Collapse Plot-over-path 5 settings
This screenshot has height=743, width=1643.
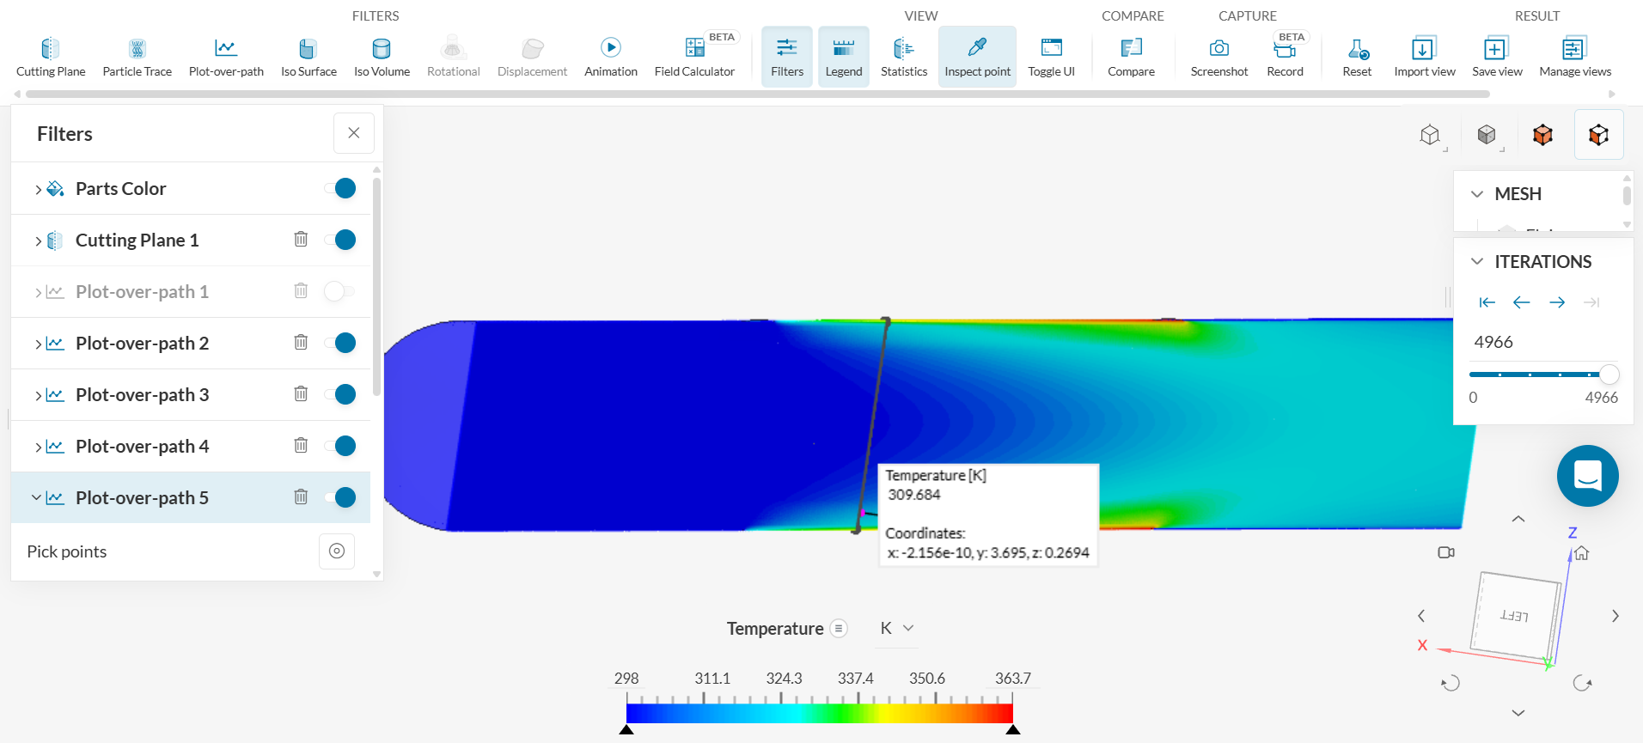(36, 497)
